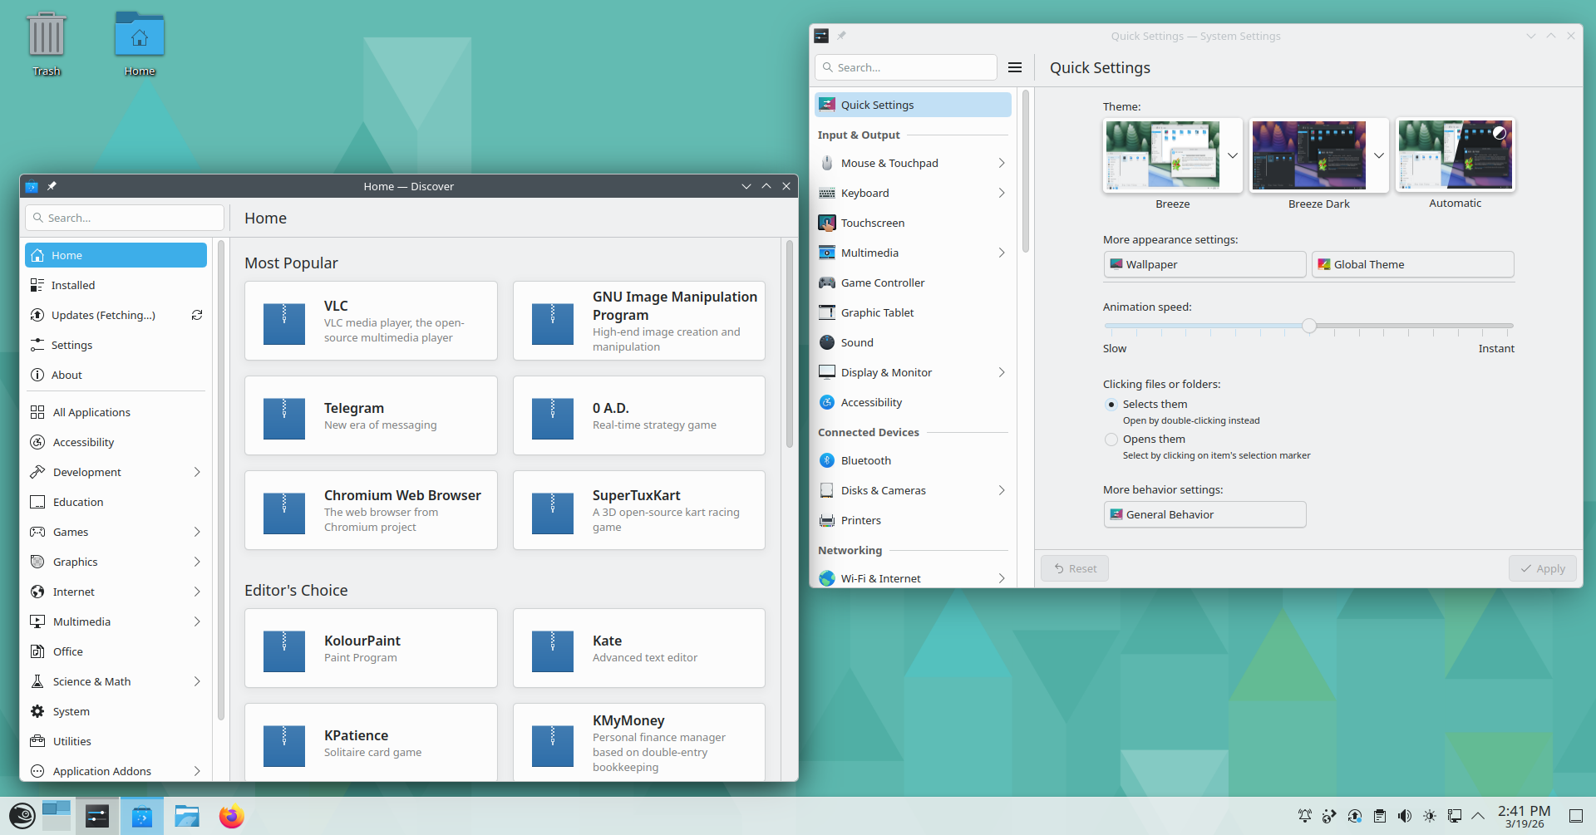
Task: Open Firefox from the taskbar
Action: tap(232, 816)
